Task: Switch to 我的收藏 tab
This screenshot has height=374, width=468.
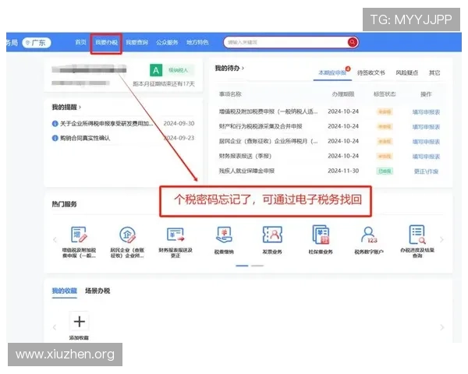Action: (65, 291)
